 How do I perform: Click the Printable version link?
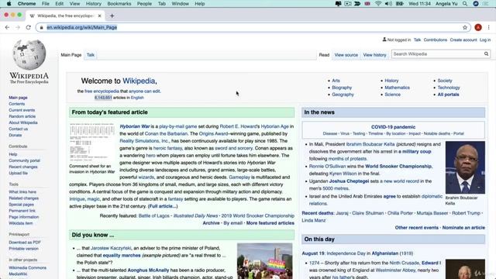pyautogui.click(x=23, y=249)
